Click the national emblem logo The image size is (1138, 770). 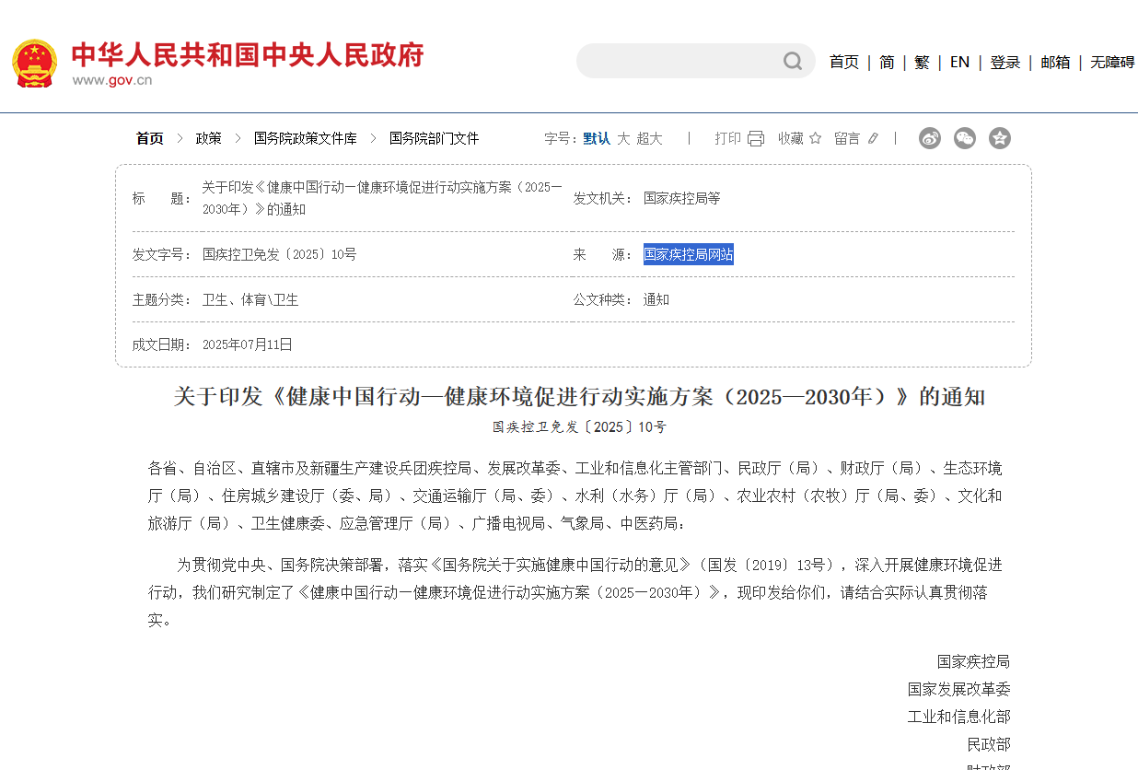(x=33, y=64)
